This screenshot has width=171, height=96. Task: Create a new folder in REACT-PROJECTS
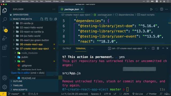(46, 19)
